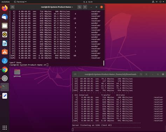Click search icon in Downloads terminal window

141,74
